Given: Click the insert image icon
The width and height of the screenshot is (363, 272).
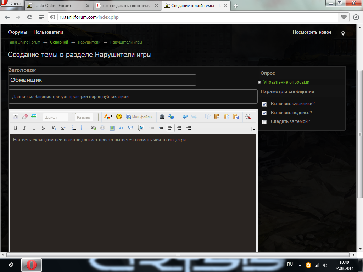Looking at the screenshot, I should coord(112,128).
